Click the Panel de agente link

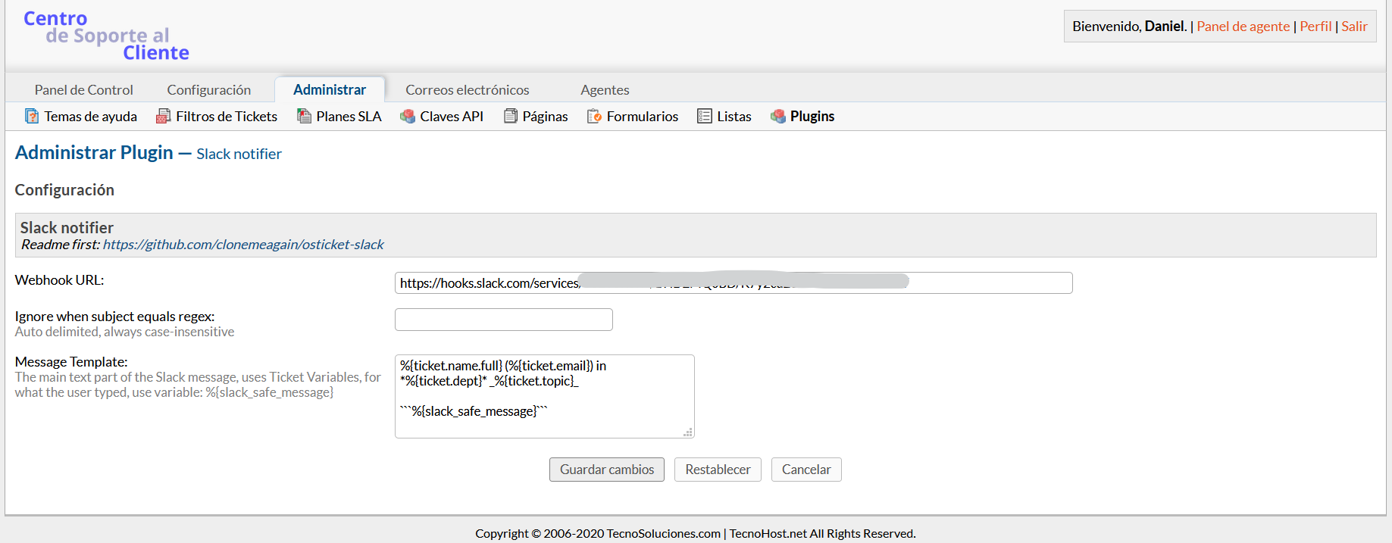pyautogui.click(x=1243, y=27)
